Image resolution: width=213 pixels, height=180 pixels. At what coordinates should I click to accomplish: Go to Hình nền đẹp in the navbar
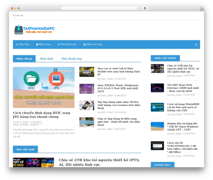(x=93, y=44)
